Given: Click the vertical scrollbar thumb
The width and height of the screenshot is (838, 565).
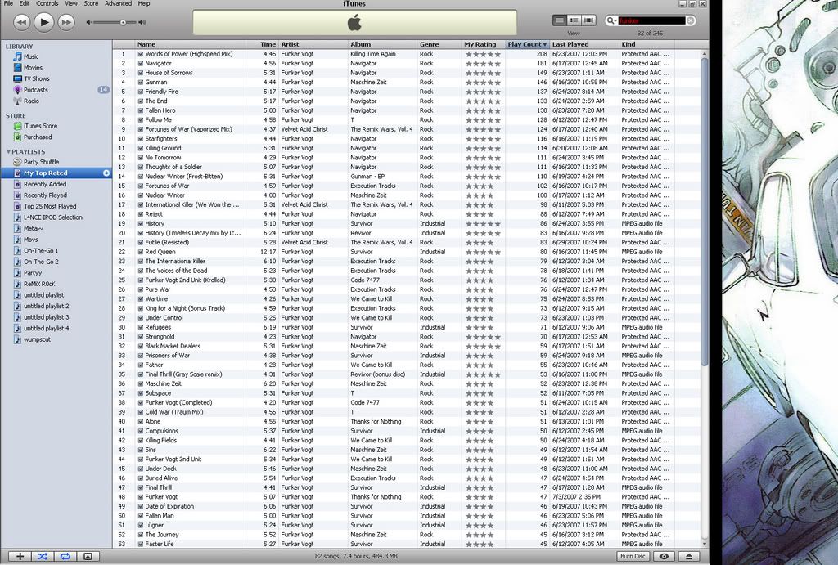Looking at the screenshot, I should click(x=705, y=212).
